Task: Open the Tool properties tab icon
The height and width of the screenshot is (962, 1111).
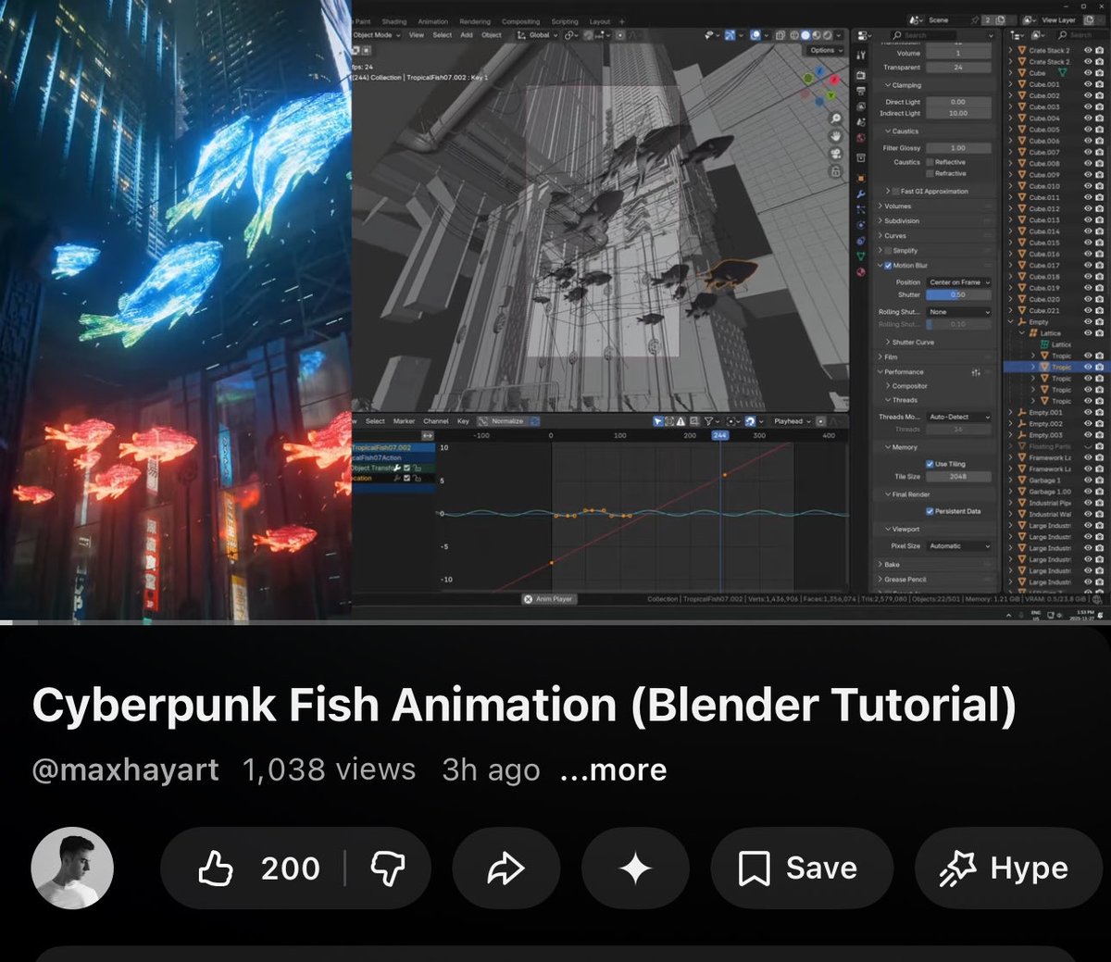Action: point(861,56)
